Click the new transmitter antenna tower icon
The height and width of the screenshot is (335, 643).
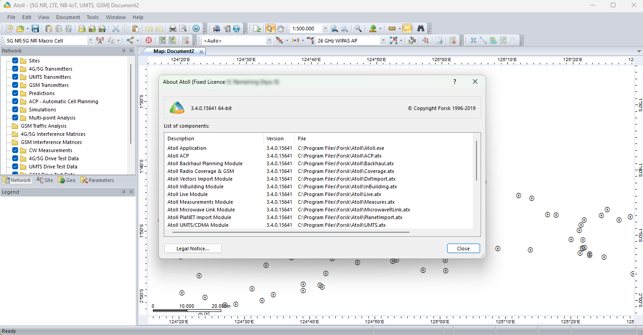[100, 40]
